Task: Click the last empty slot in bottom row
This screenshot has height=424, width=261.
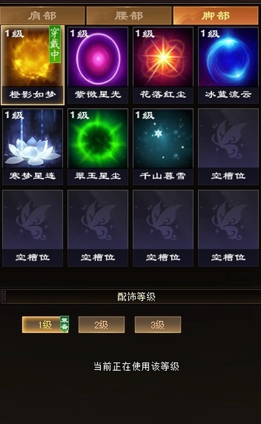Action: (228, 228)
